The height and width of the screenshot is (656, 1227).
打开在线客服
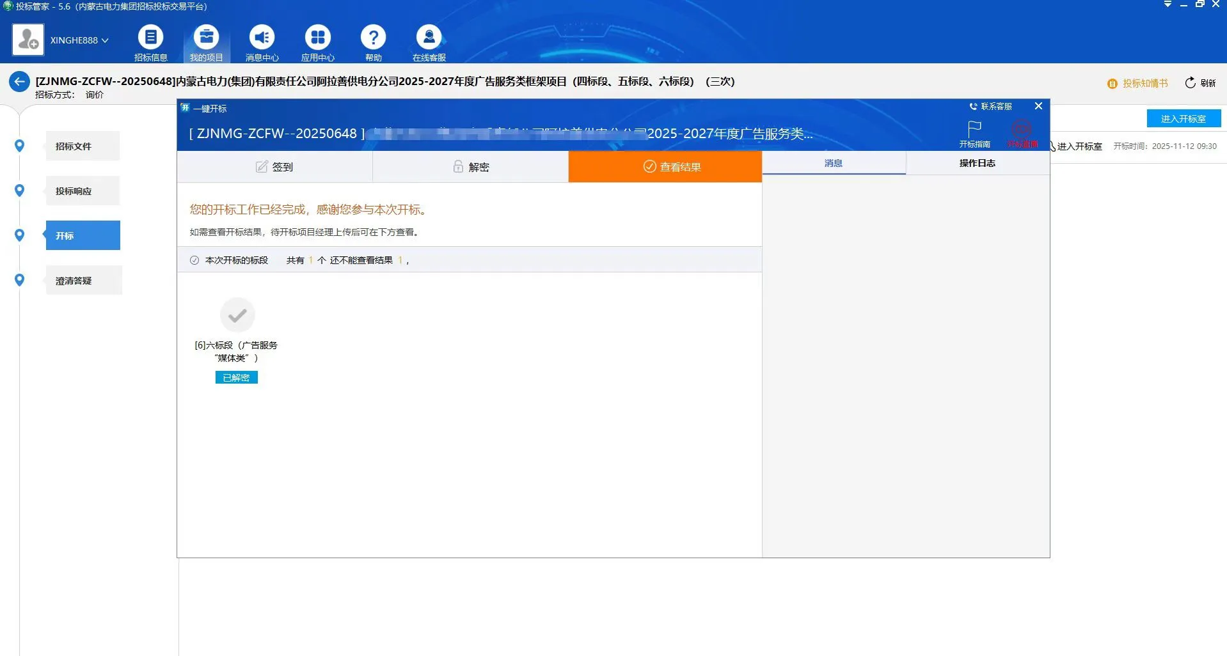point(429,42)
